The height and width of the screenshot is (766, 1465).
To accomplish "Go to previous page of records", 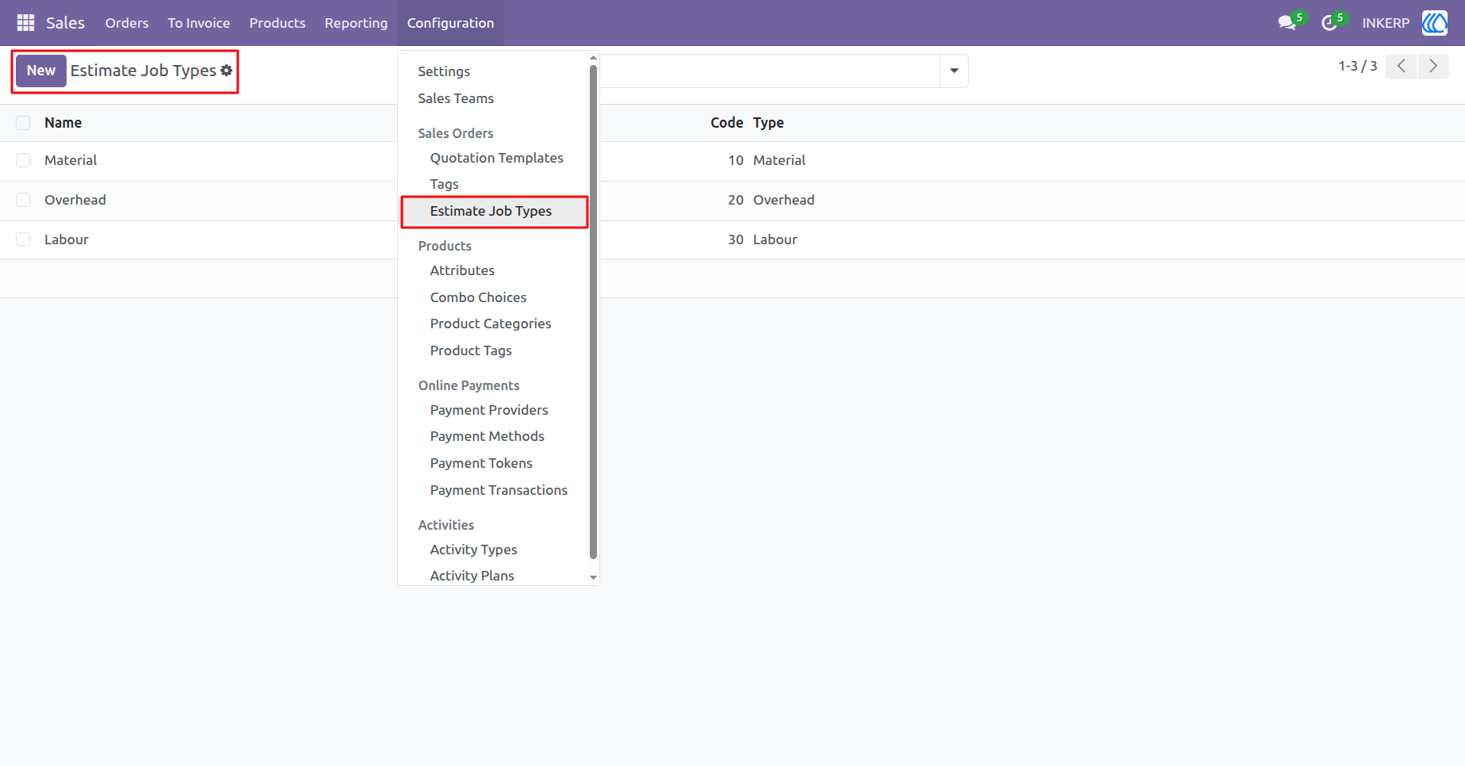I will [x=1401, y=67].
